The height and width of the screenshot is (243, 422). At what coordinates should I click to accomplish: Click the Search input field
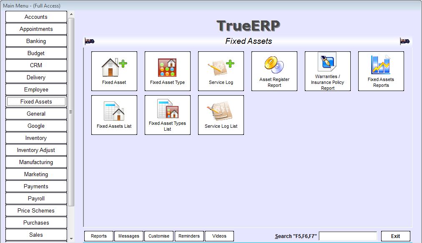coord(348,236)
